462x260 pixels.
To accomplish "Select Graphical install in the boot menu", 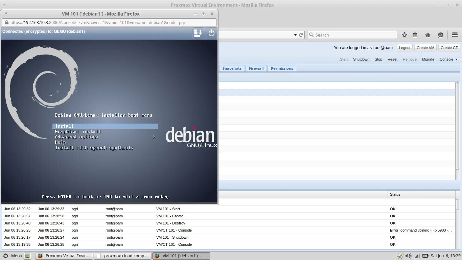I will tap(78, 132).
